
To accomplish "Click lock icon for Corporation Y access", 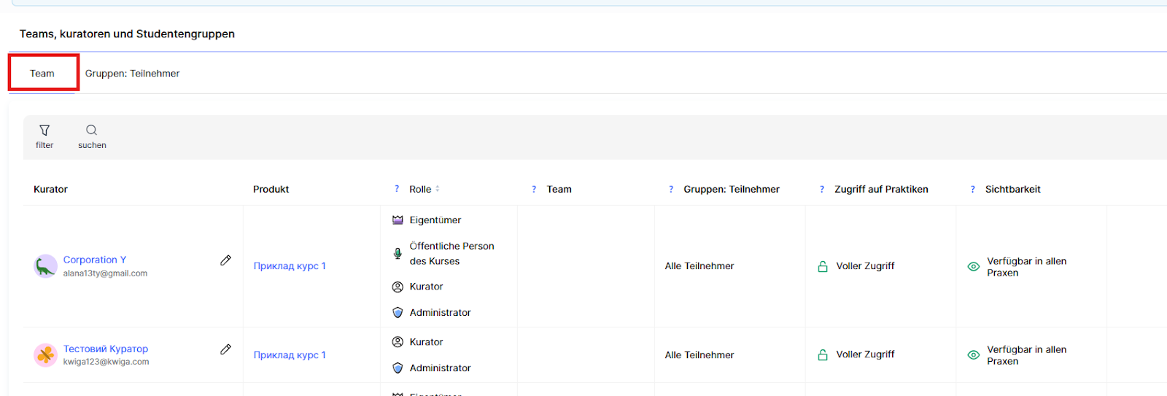I will tap(823, 267).
